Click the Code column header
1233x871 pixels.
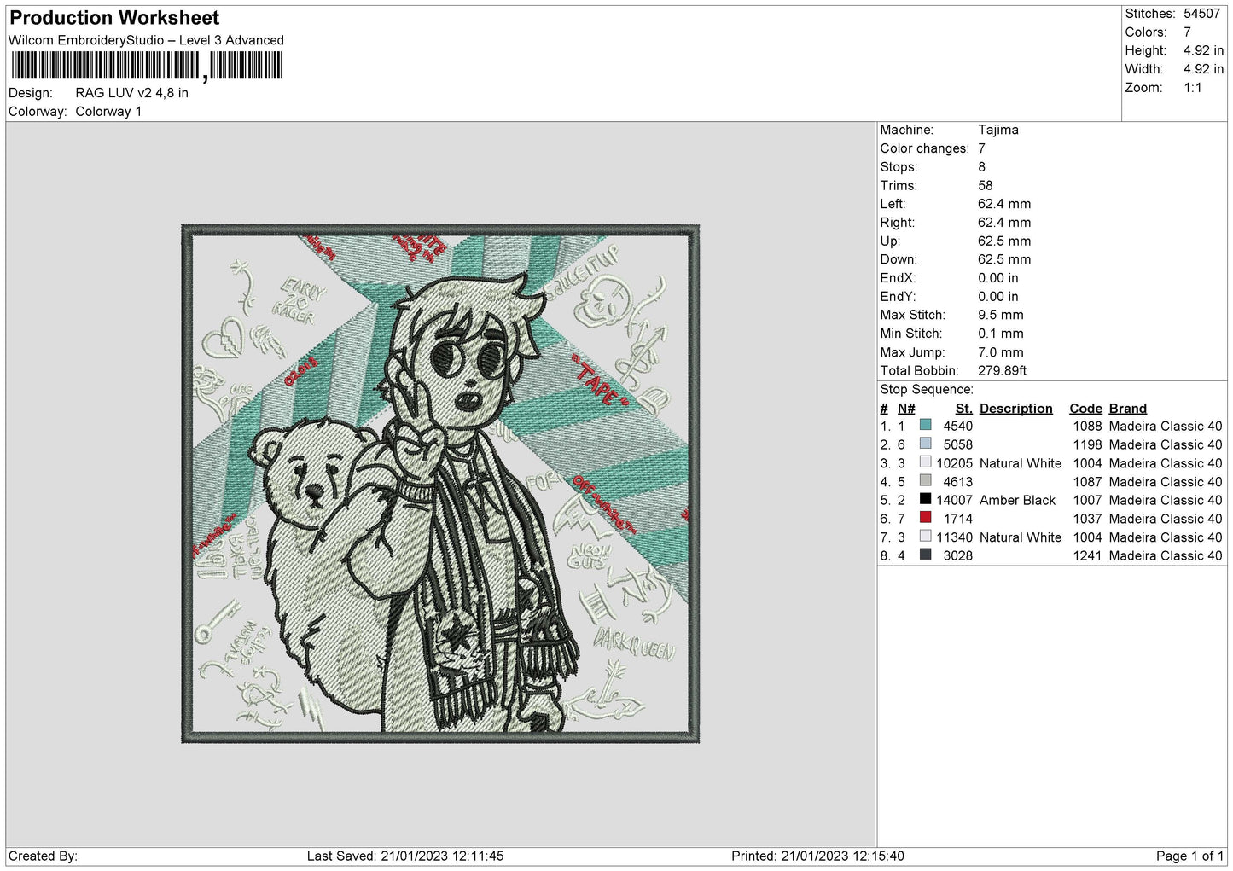coord(1085,409)
